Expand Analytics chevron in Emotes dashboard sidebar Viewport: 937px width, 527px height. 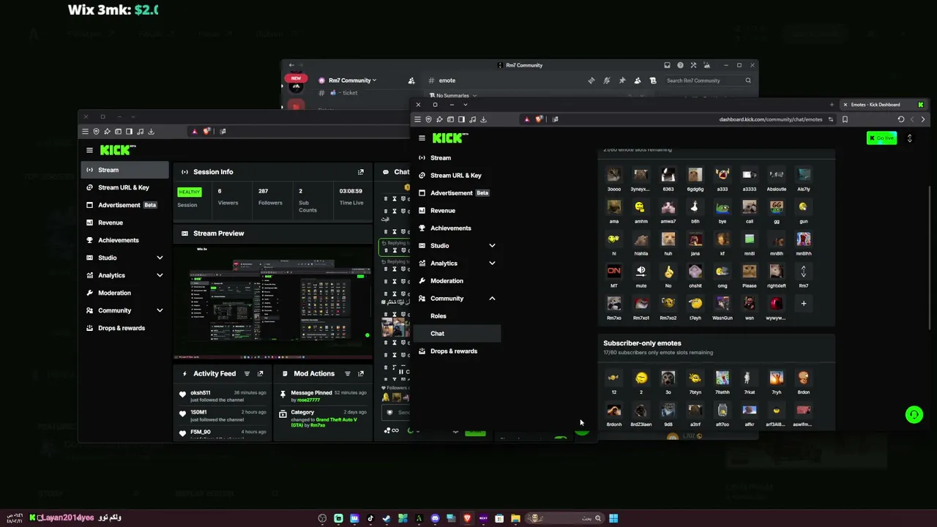pos(492,263)
